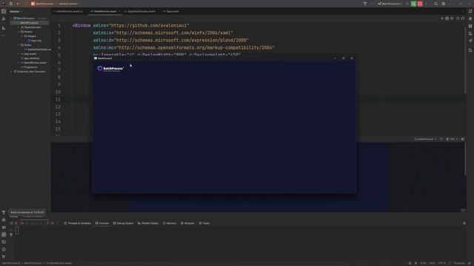Open the Tasks debug tab
474x266 pixels.
(204, 223)
